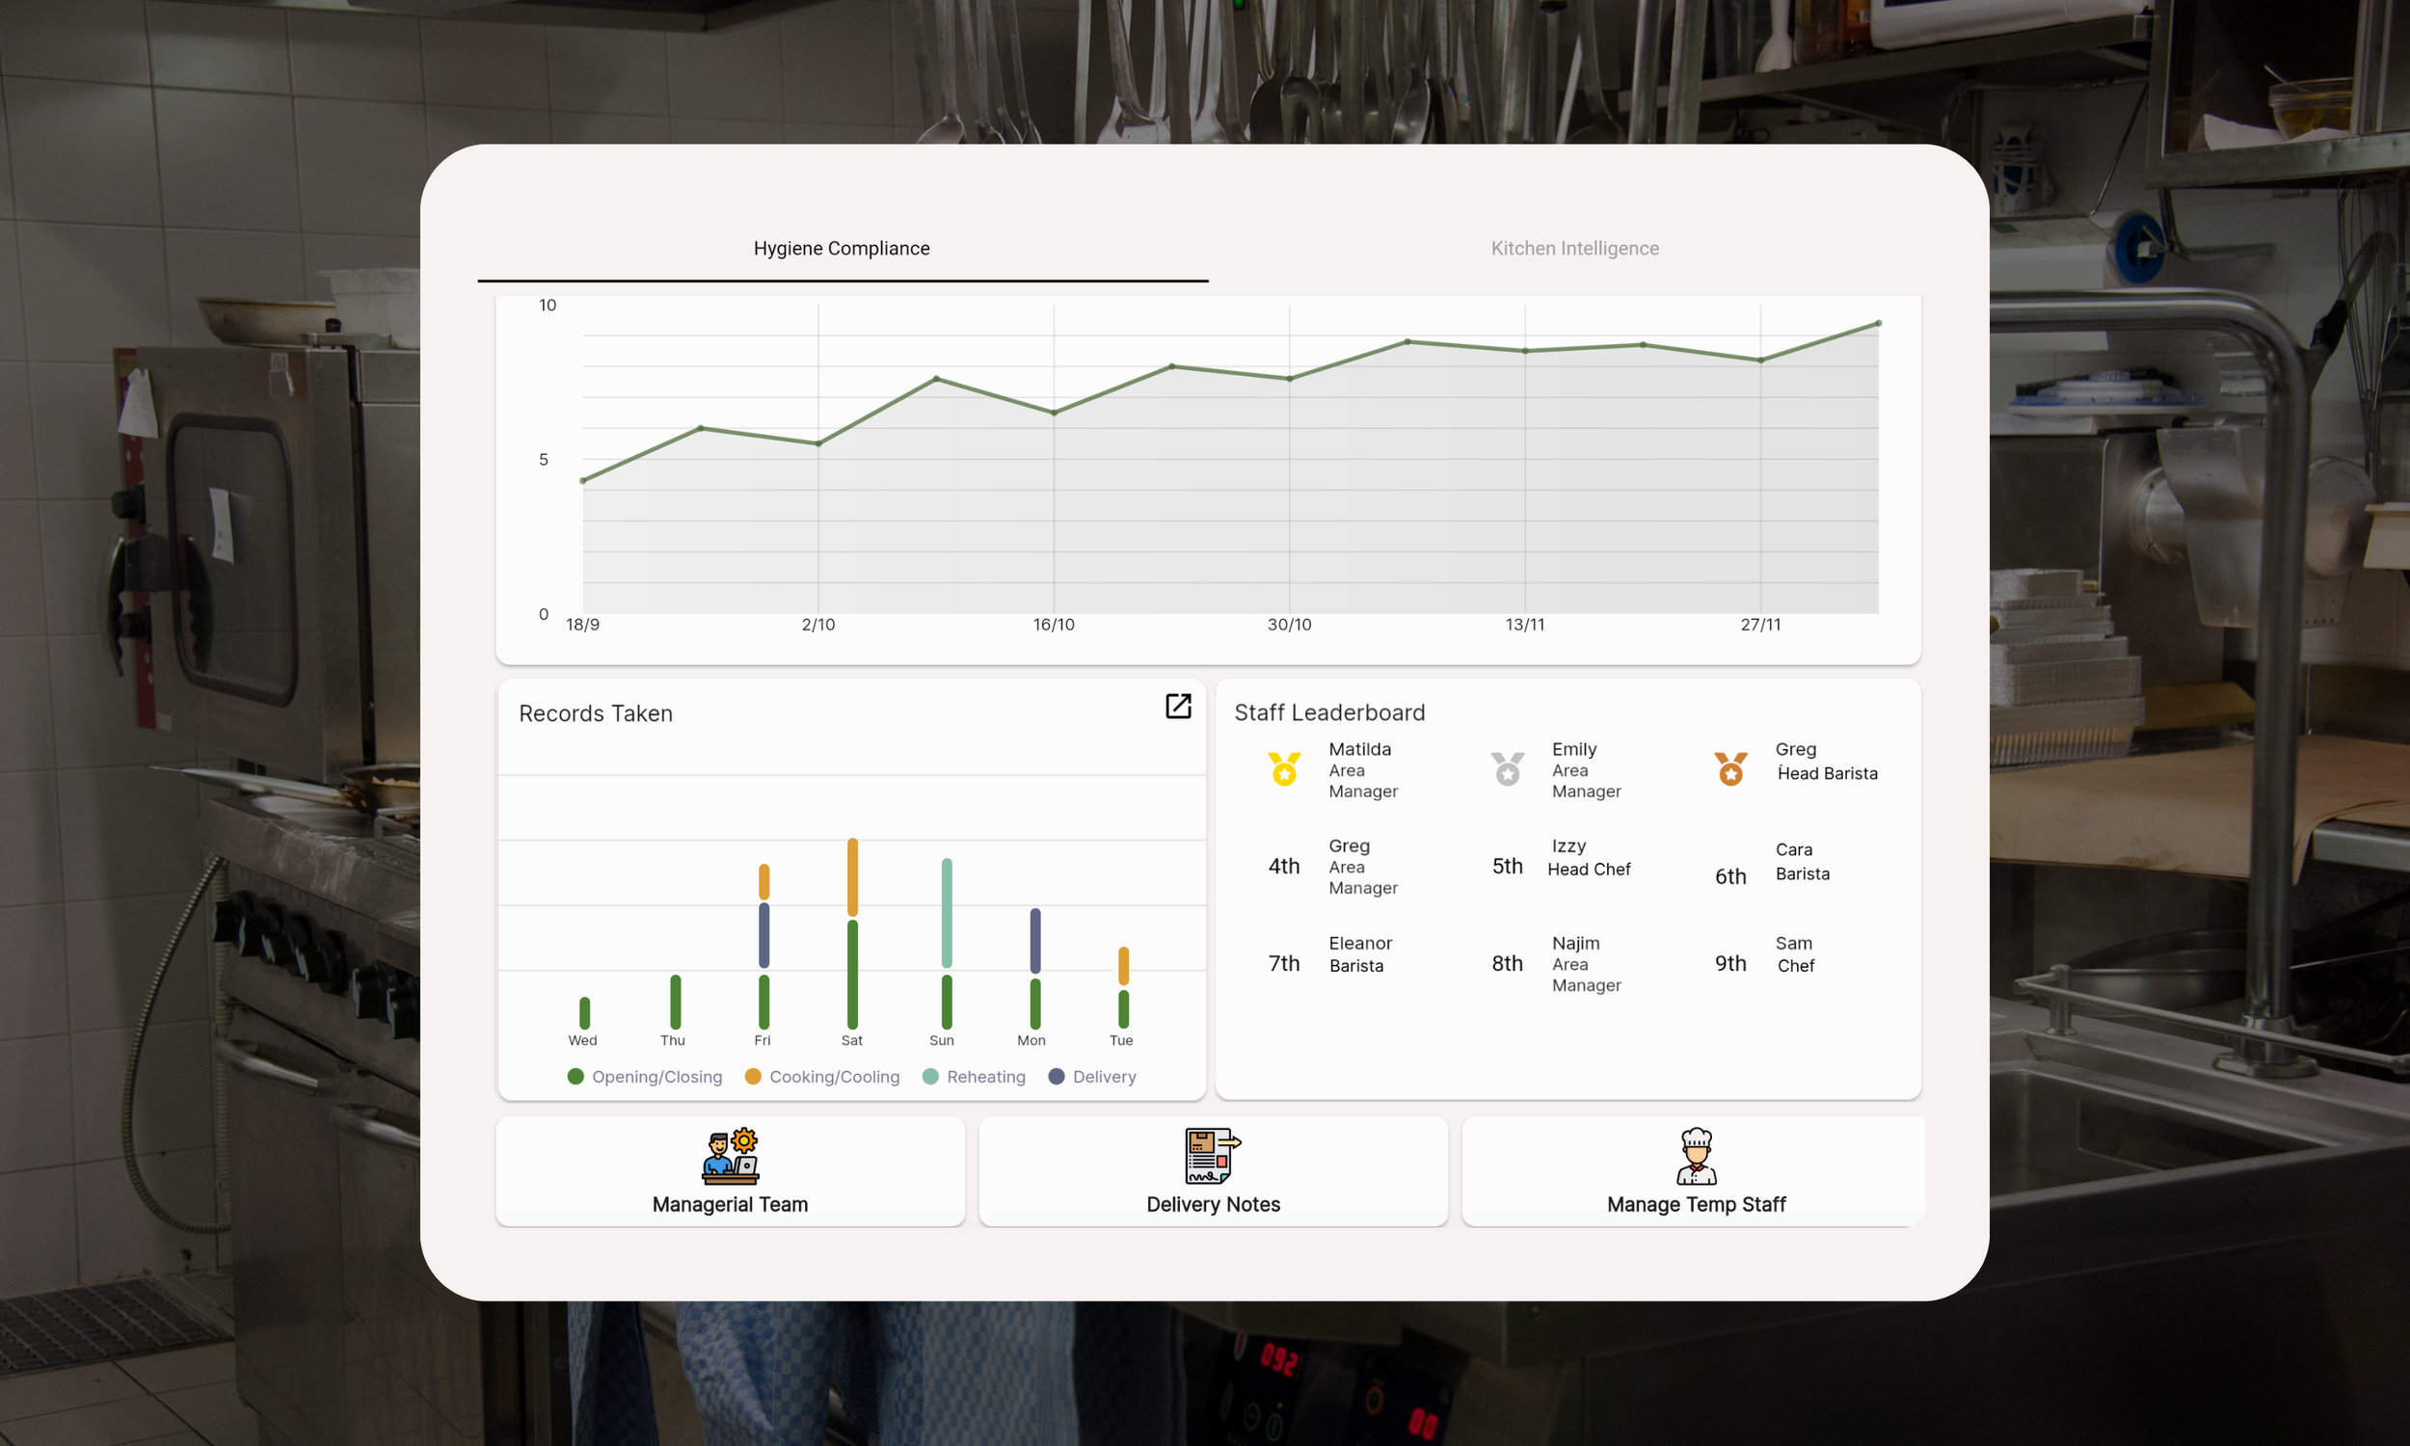Open the Delivery Notes card
The height and width of the screenshot is (1446, 2410).
[x=1213, y=1203]
